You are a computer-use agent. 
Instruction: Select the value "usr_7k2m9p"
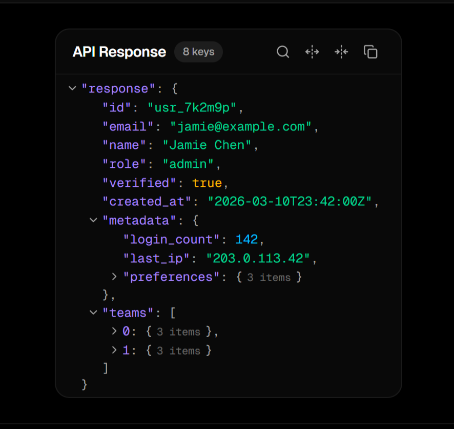[192, 108]
